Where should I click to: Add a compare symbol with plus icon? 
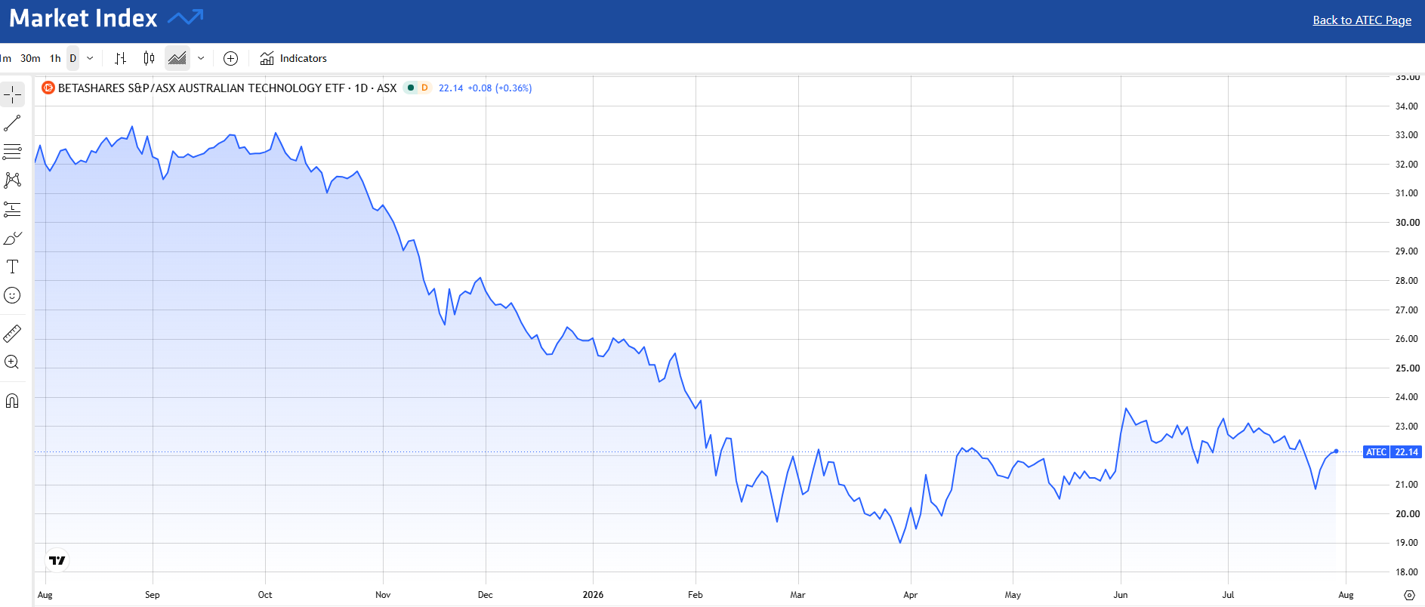[x=231, y=58]
